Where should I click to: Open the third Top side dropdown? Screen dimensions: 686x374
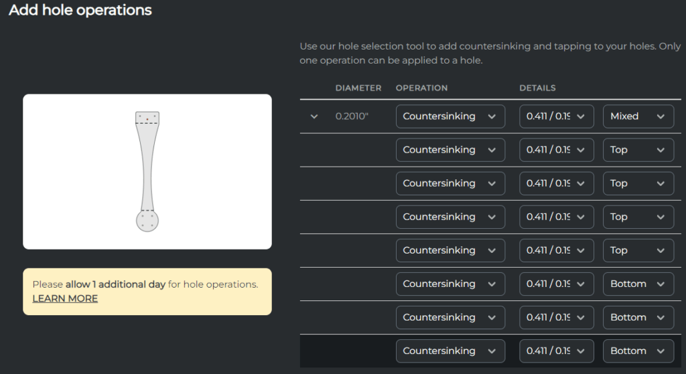[x=638, y=217]
